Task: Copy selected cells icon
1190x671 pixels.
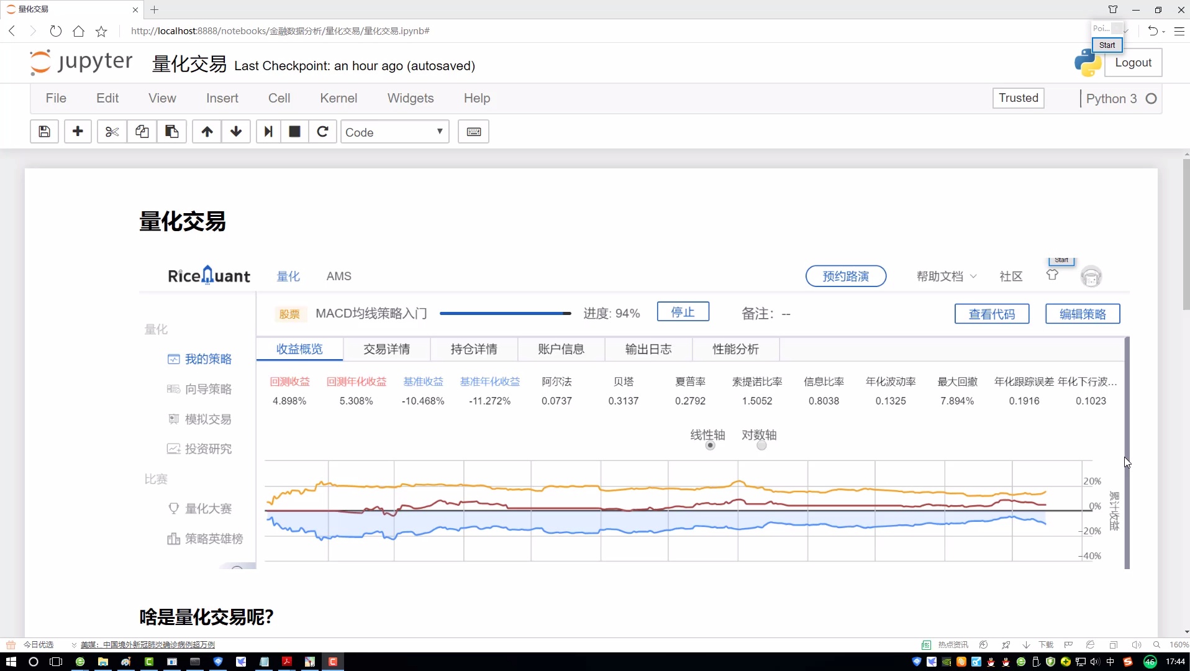Action: [142, 132]
